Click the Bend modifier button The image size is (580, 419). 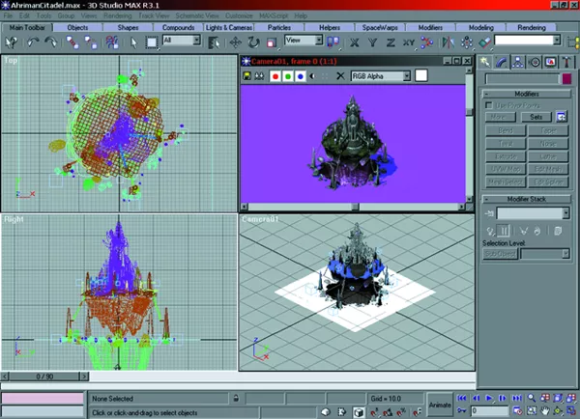pyautogui.click(x=506, y=130)
